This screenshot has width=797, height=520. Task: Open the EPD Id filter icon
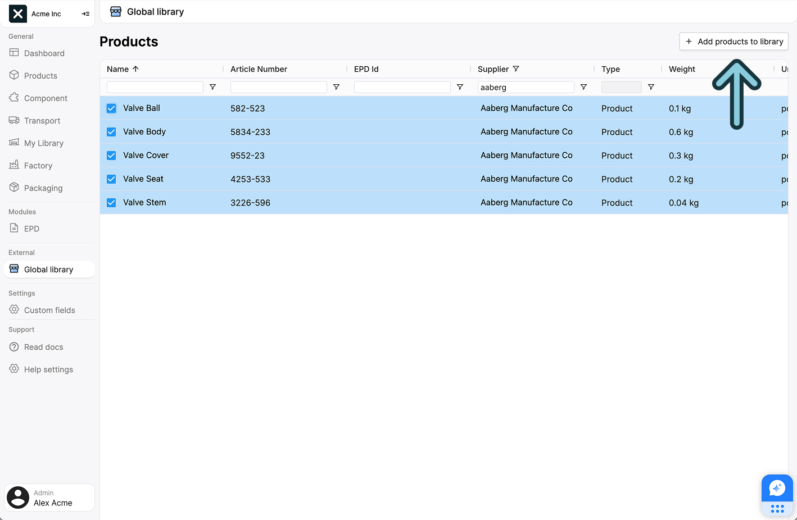460,87
